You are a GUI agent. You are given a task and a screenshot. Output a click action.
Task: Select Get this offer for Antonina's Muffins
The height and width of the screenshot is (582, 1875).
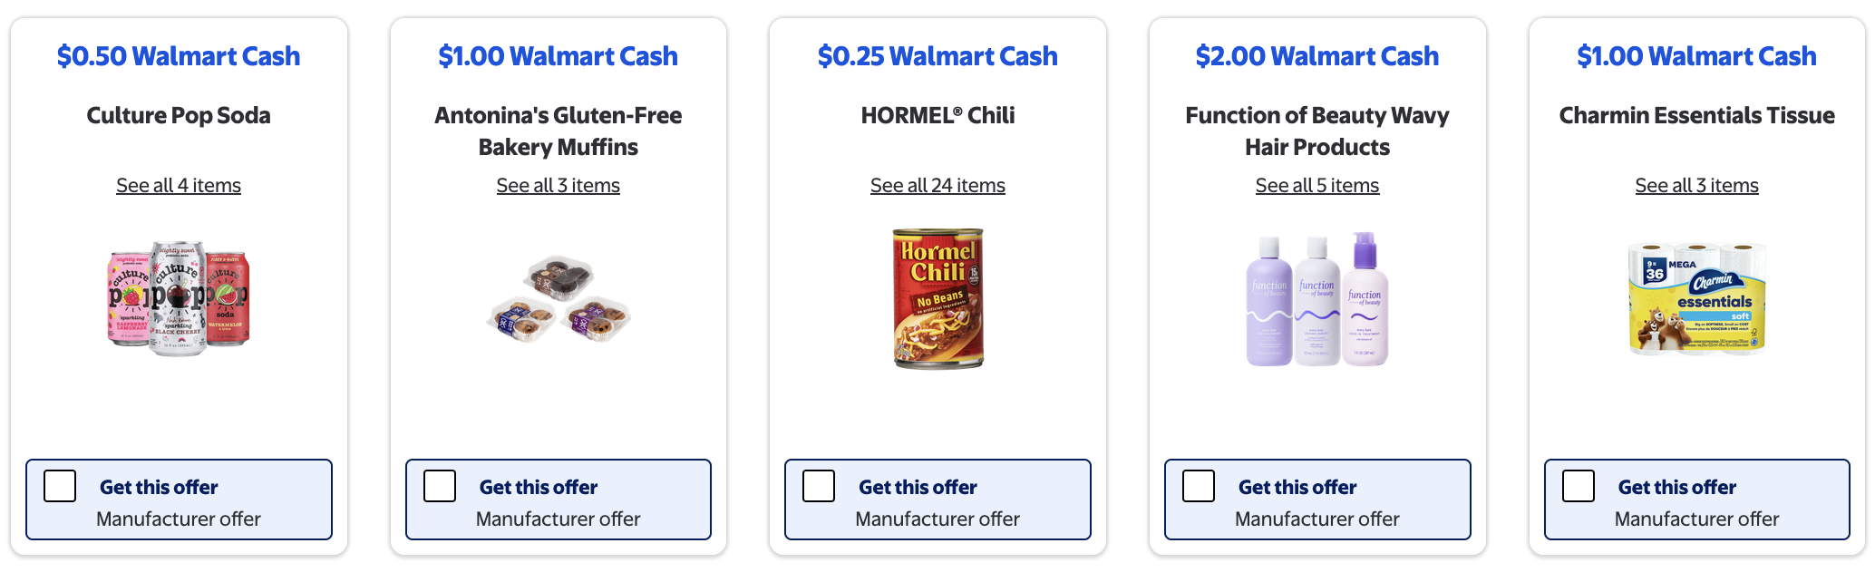pyautogui.click(x=439, y=486)
